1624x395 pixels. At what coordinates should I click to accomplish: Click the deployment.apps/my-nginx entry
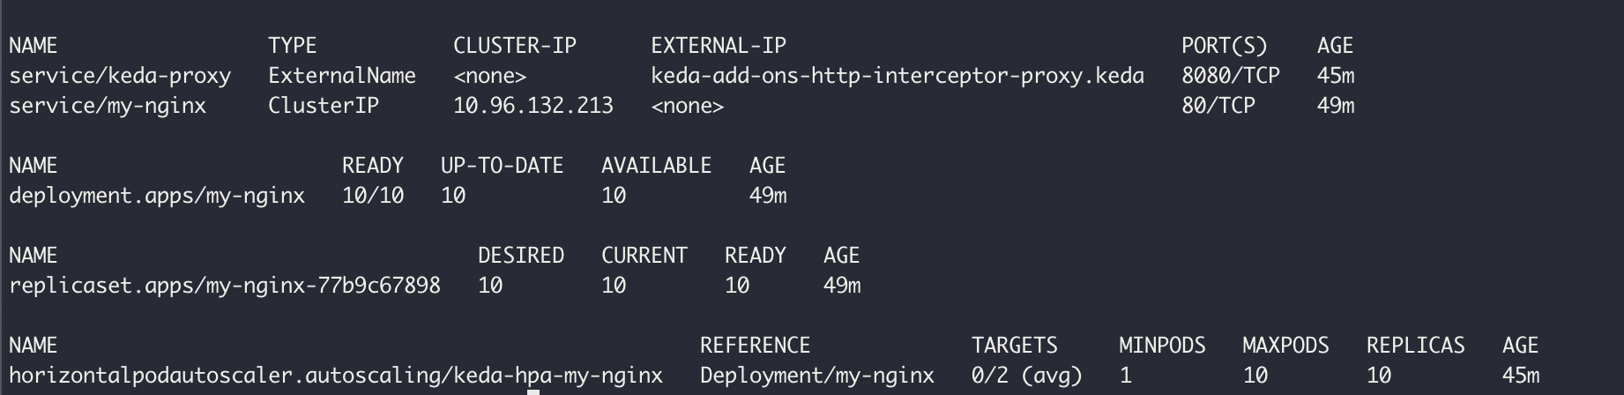157,196
